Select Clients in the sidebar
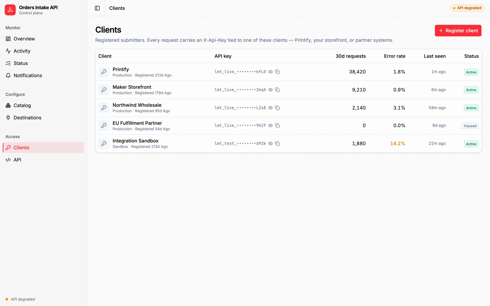The width and height of the screenshot is (490, 306). [x=43, y=147]
